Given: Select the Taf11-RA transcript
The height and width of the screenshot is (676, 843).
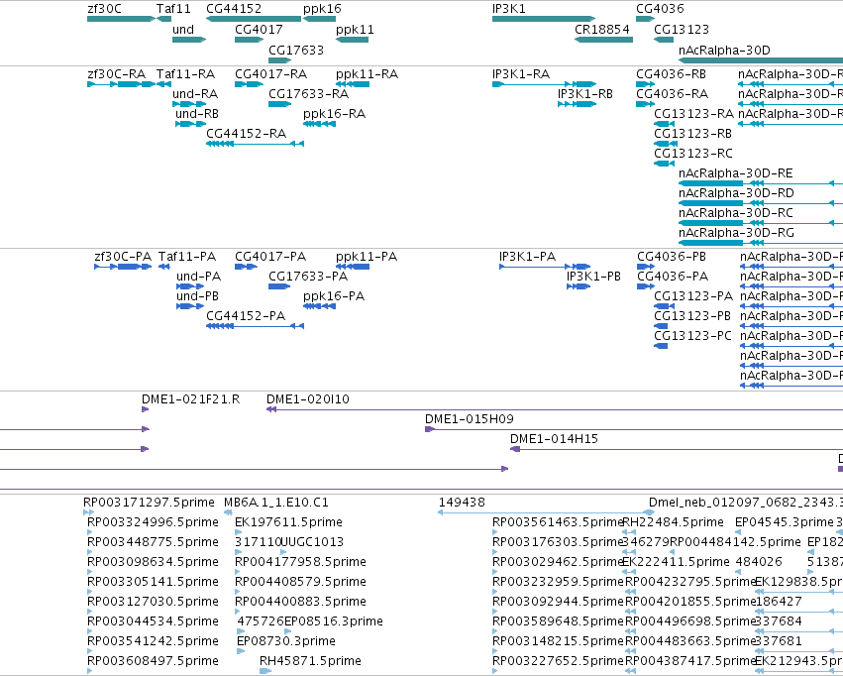Looking at the screenshot, I should click(x=164, y=84).
